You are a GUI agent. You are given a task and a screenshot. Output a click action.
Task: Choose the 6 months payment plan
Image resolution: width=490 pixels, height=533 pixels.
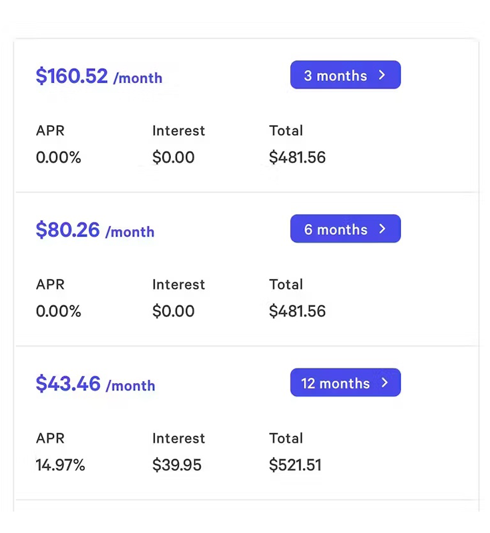pyautogui.click(x=344, y=229)
